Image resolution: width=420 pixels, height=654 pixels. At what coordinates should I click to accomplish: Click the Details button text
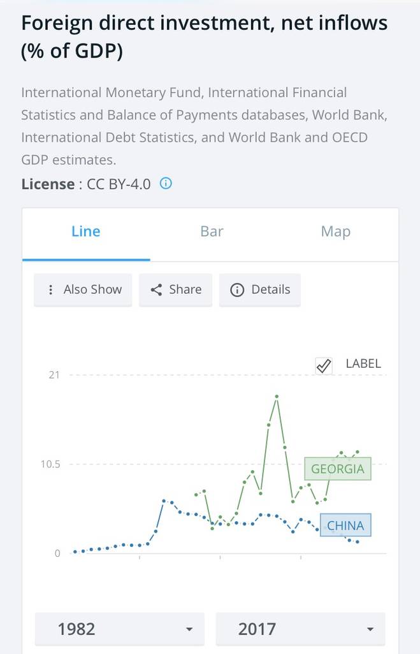click(270, 290)
